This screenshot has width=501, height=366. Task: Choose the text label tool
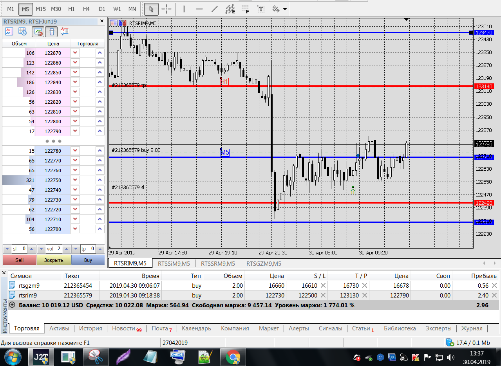click(x=260, y=9)
